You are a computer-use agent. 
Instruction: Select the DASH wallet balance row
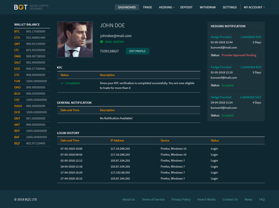click(32, 106)
